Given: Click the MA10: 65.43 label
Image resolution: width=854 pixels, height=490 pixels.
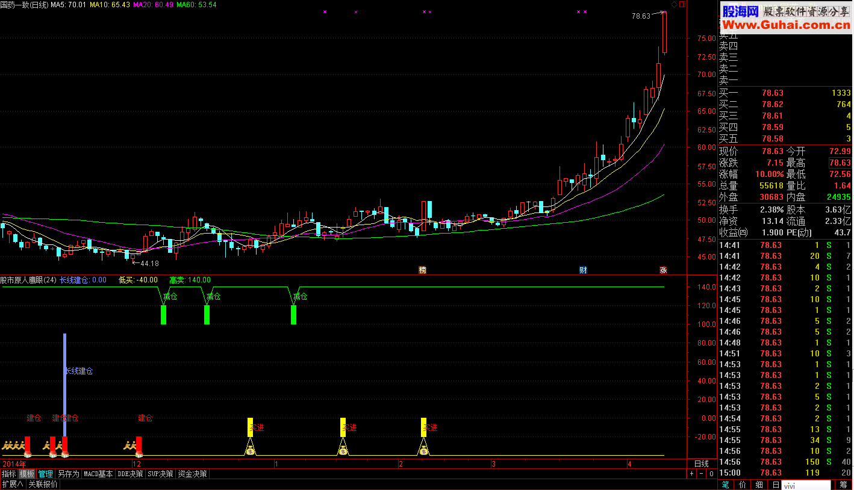Looking at the screenshot, I should [x=110, y=5].
